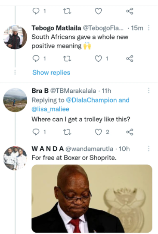
Task: Open the image attached to WANDA's tweet
Action: coord(92,199)
